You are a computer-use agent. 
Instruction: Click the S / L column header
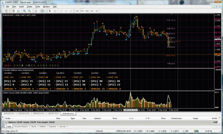point(131,118)
